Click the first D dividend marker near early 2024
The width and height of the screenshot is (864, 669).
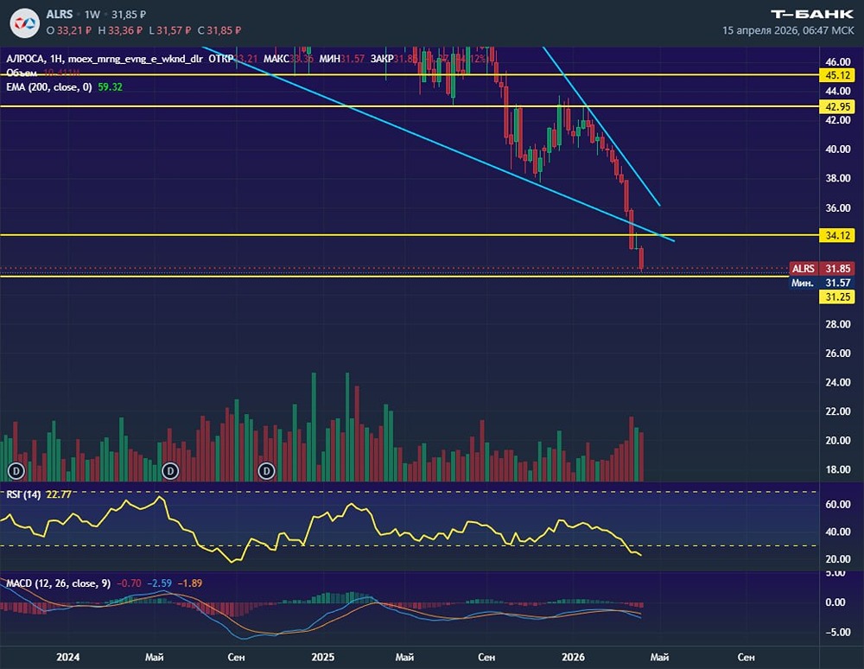(16, 471)
